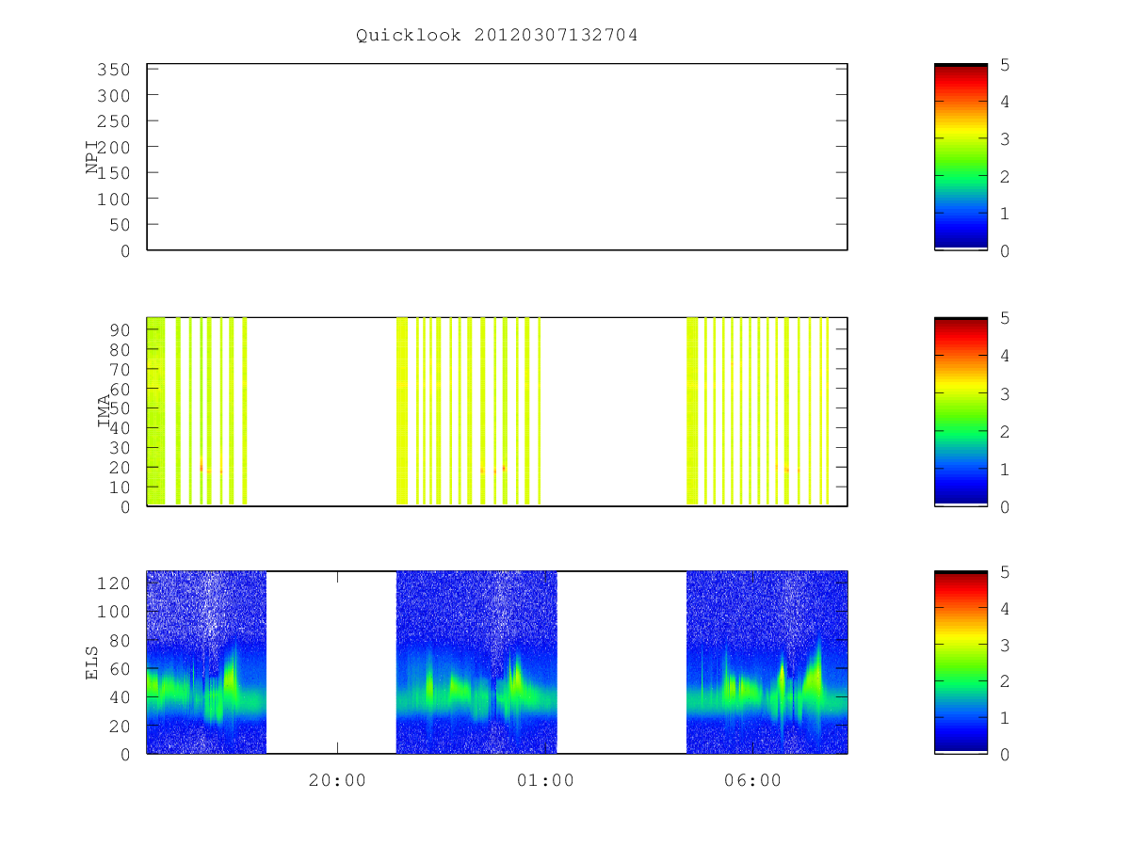
Task: Click the wide leftmost yellow-green IMA data band
Action: coord(156,411)
